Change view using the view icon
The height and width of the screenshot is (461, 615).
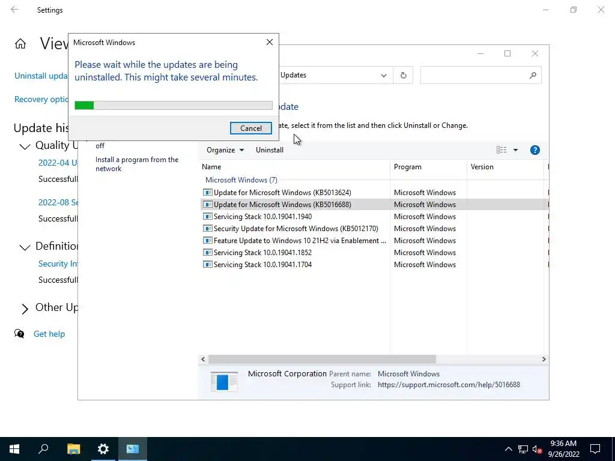[501, 150]
